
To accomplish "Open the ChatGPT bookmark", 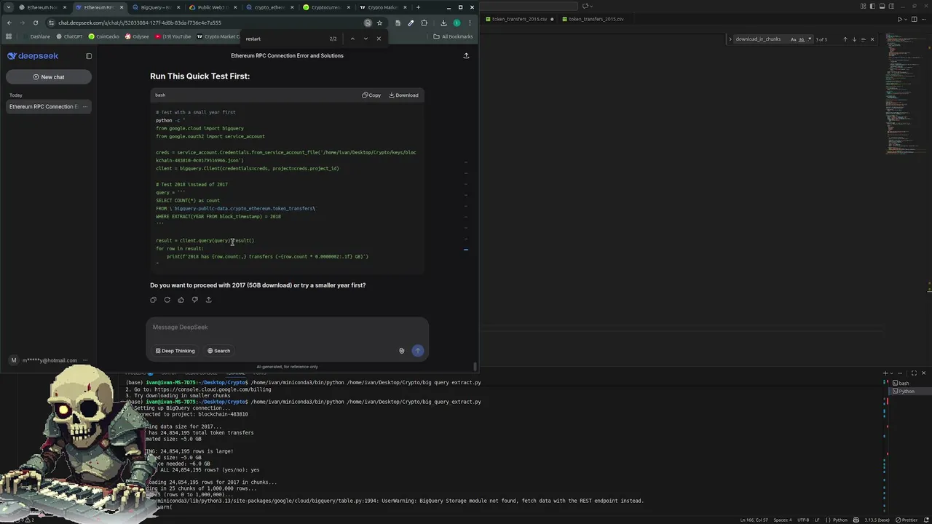I will pyautogui.click(x=69, y=36).
